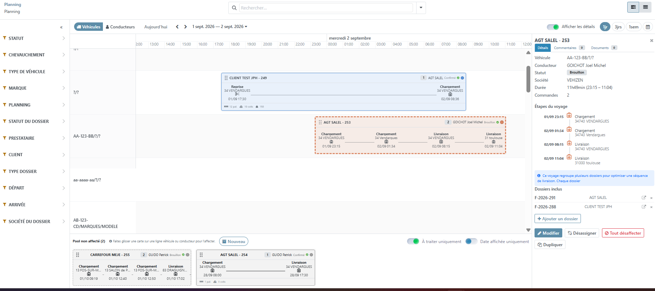Click Ajouter un dossier
655x291 pixels.
click(557, 219)
